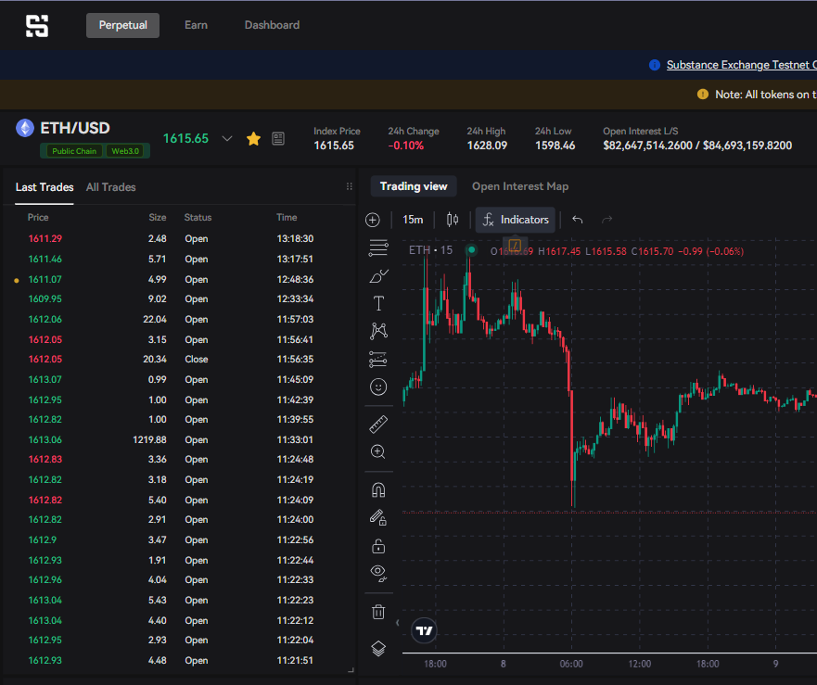Click the Close status trade row
Screen dimensions: 817x685
point(179,360)
